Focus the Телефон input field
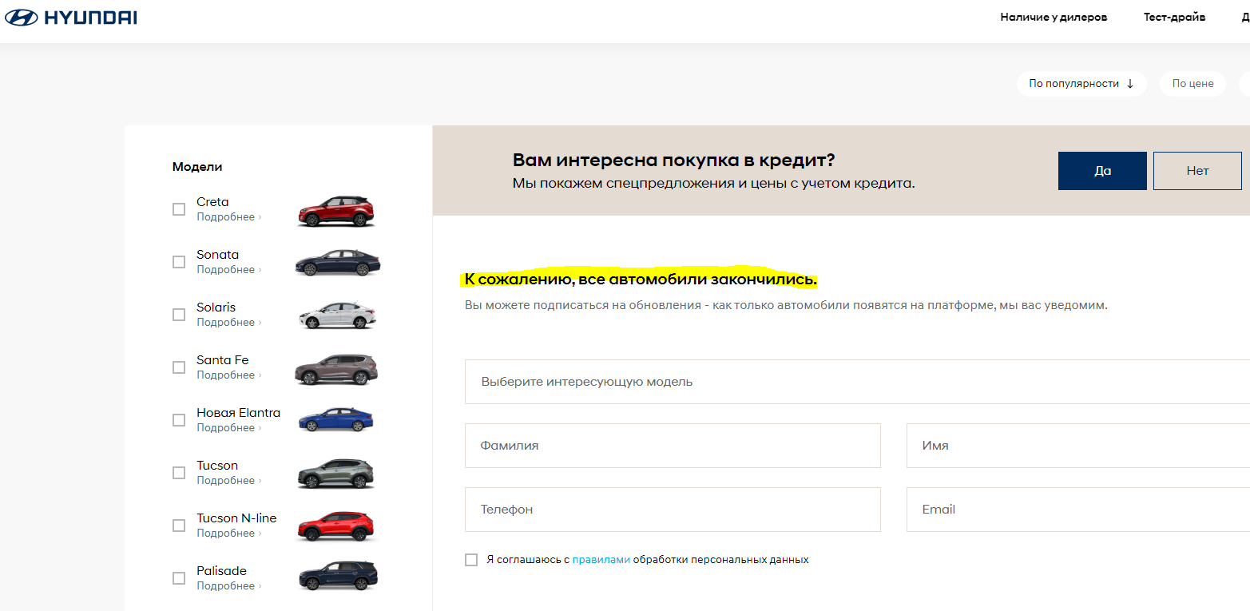The height and width of the screenshot is (611, 1250). [x=673, y=510]
